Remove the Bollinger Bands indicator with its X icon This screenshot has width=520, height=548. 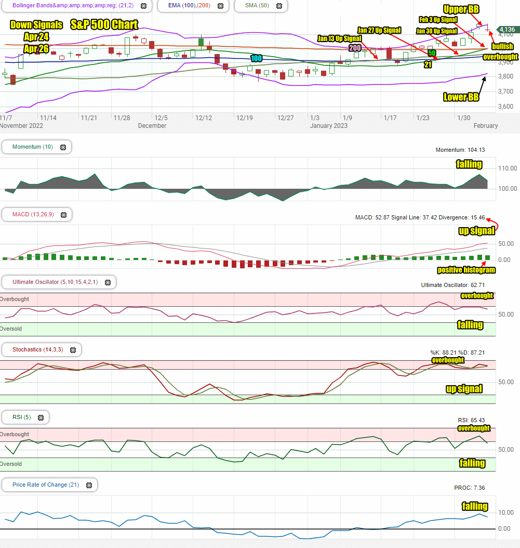point(143,6)
